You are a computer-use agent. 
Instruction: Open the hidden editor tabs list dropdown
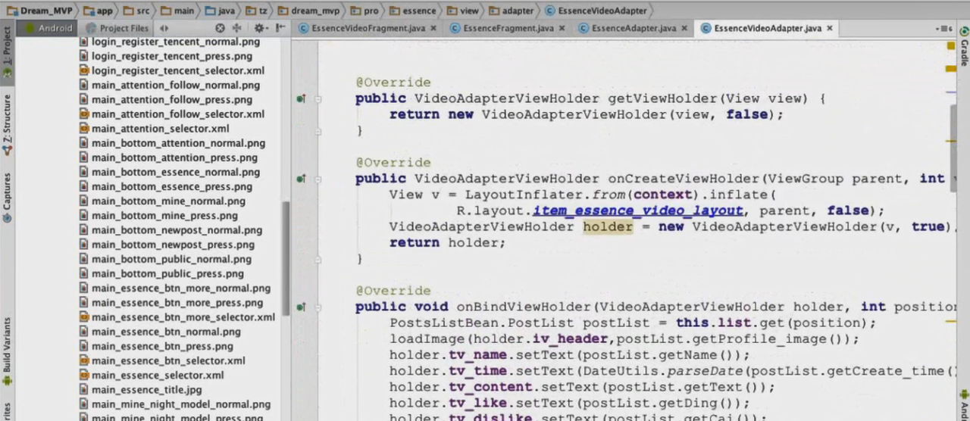[x=944, y=29]
